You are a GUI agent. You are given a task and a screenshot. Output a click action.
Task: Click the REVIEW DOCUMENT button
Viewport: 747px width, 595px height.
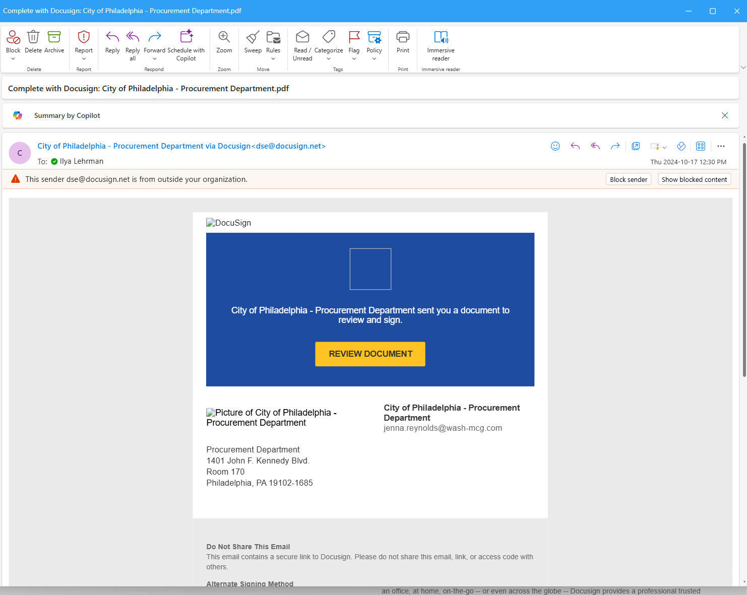(x=370, y=354)
